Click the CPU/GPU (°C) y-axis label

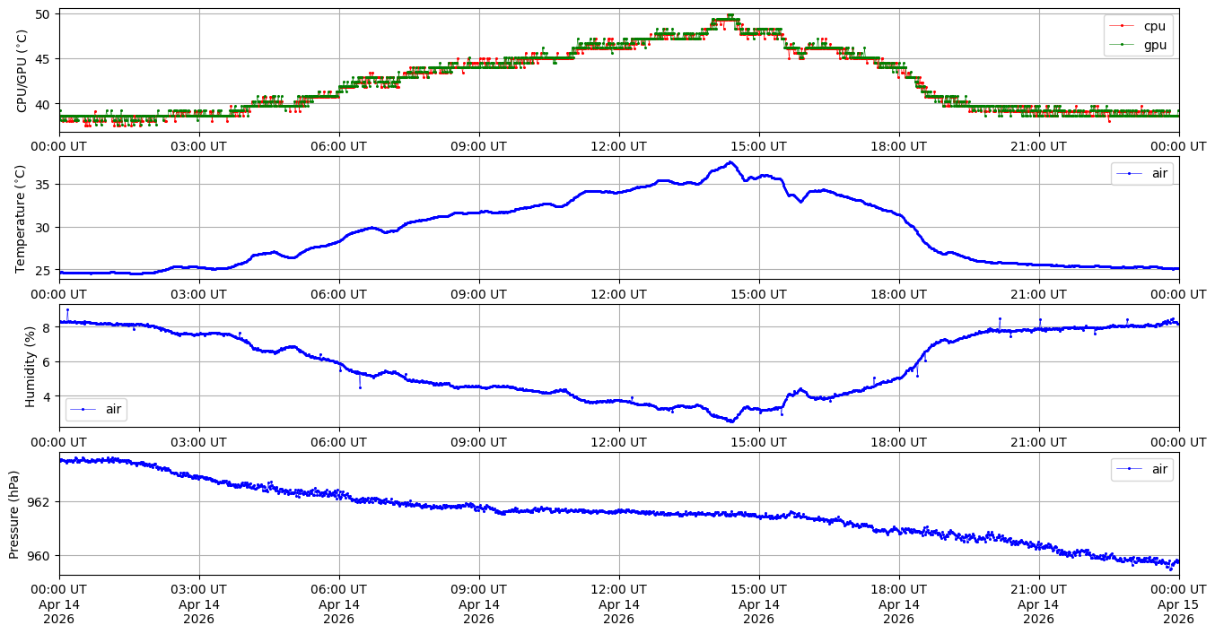coord(22,71)
